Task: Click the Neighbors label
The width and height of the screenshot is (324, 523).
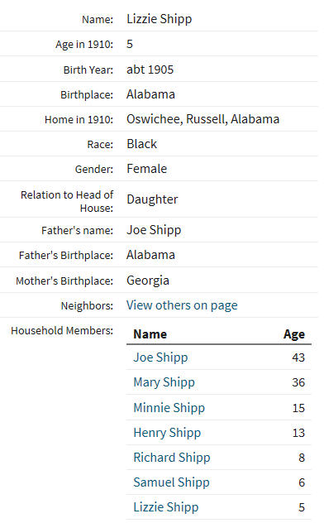Action: tap(87, 305)
